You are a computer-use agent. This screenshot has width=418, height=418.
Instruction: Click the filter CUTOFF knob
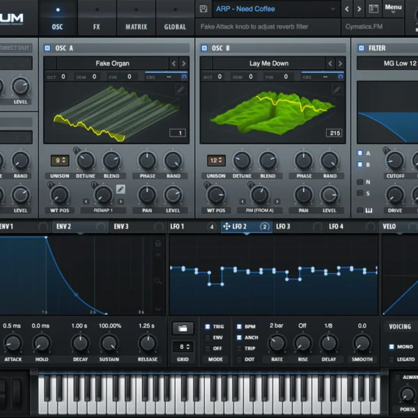click(395, 160)
